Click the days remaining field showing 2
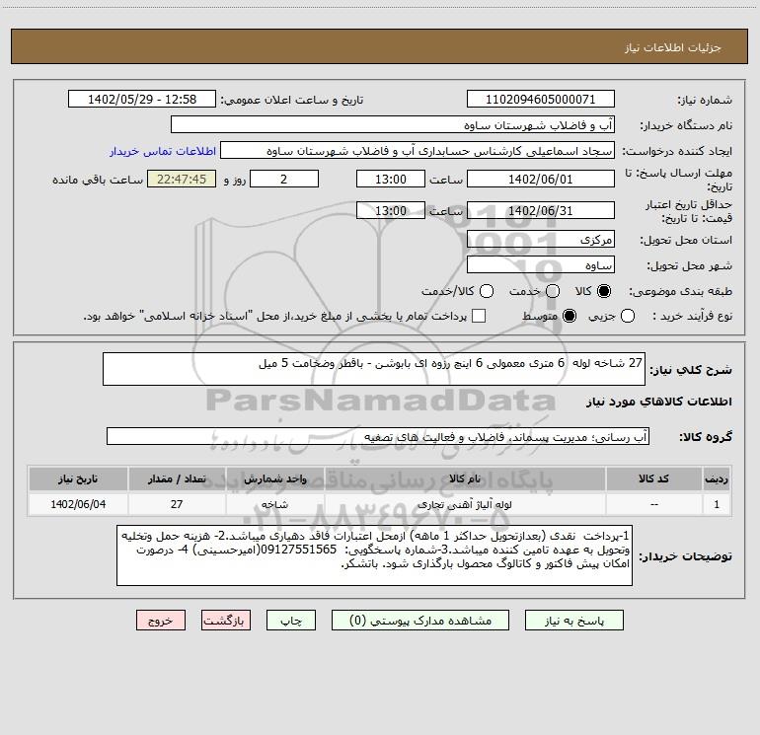 tap(284, 179)
